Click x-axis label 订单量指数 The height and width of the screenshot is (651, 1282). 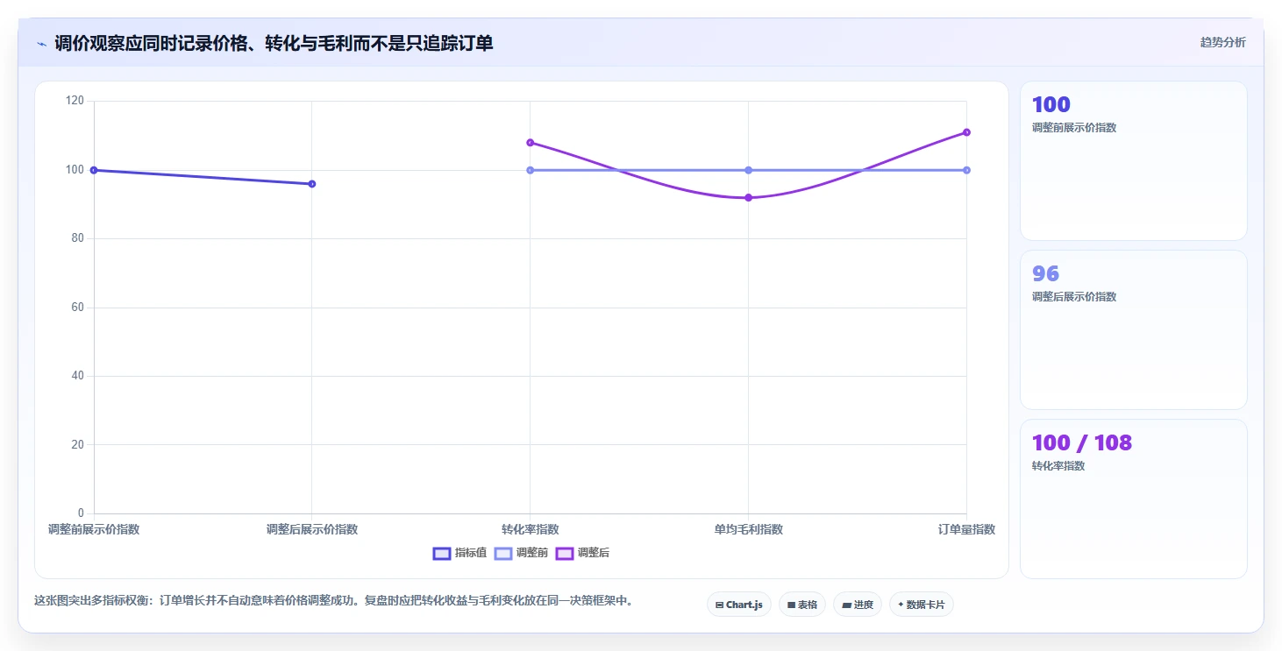pyautogui.click(x=966, y=529)
